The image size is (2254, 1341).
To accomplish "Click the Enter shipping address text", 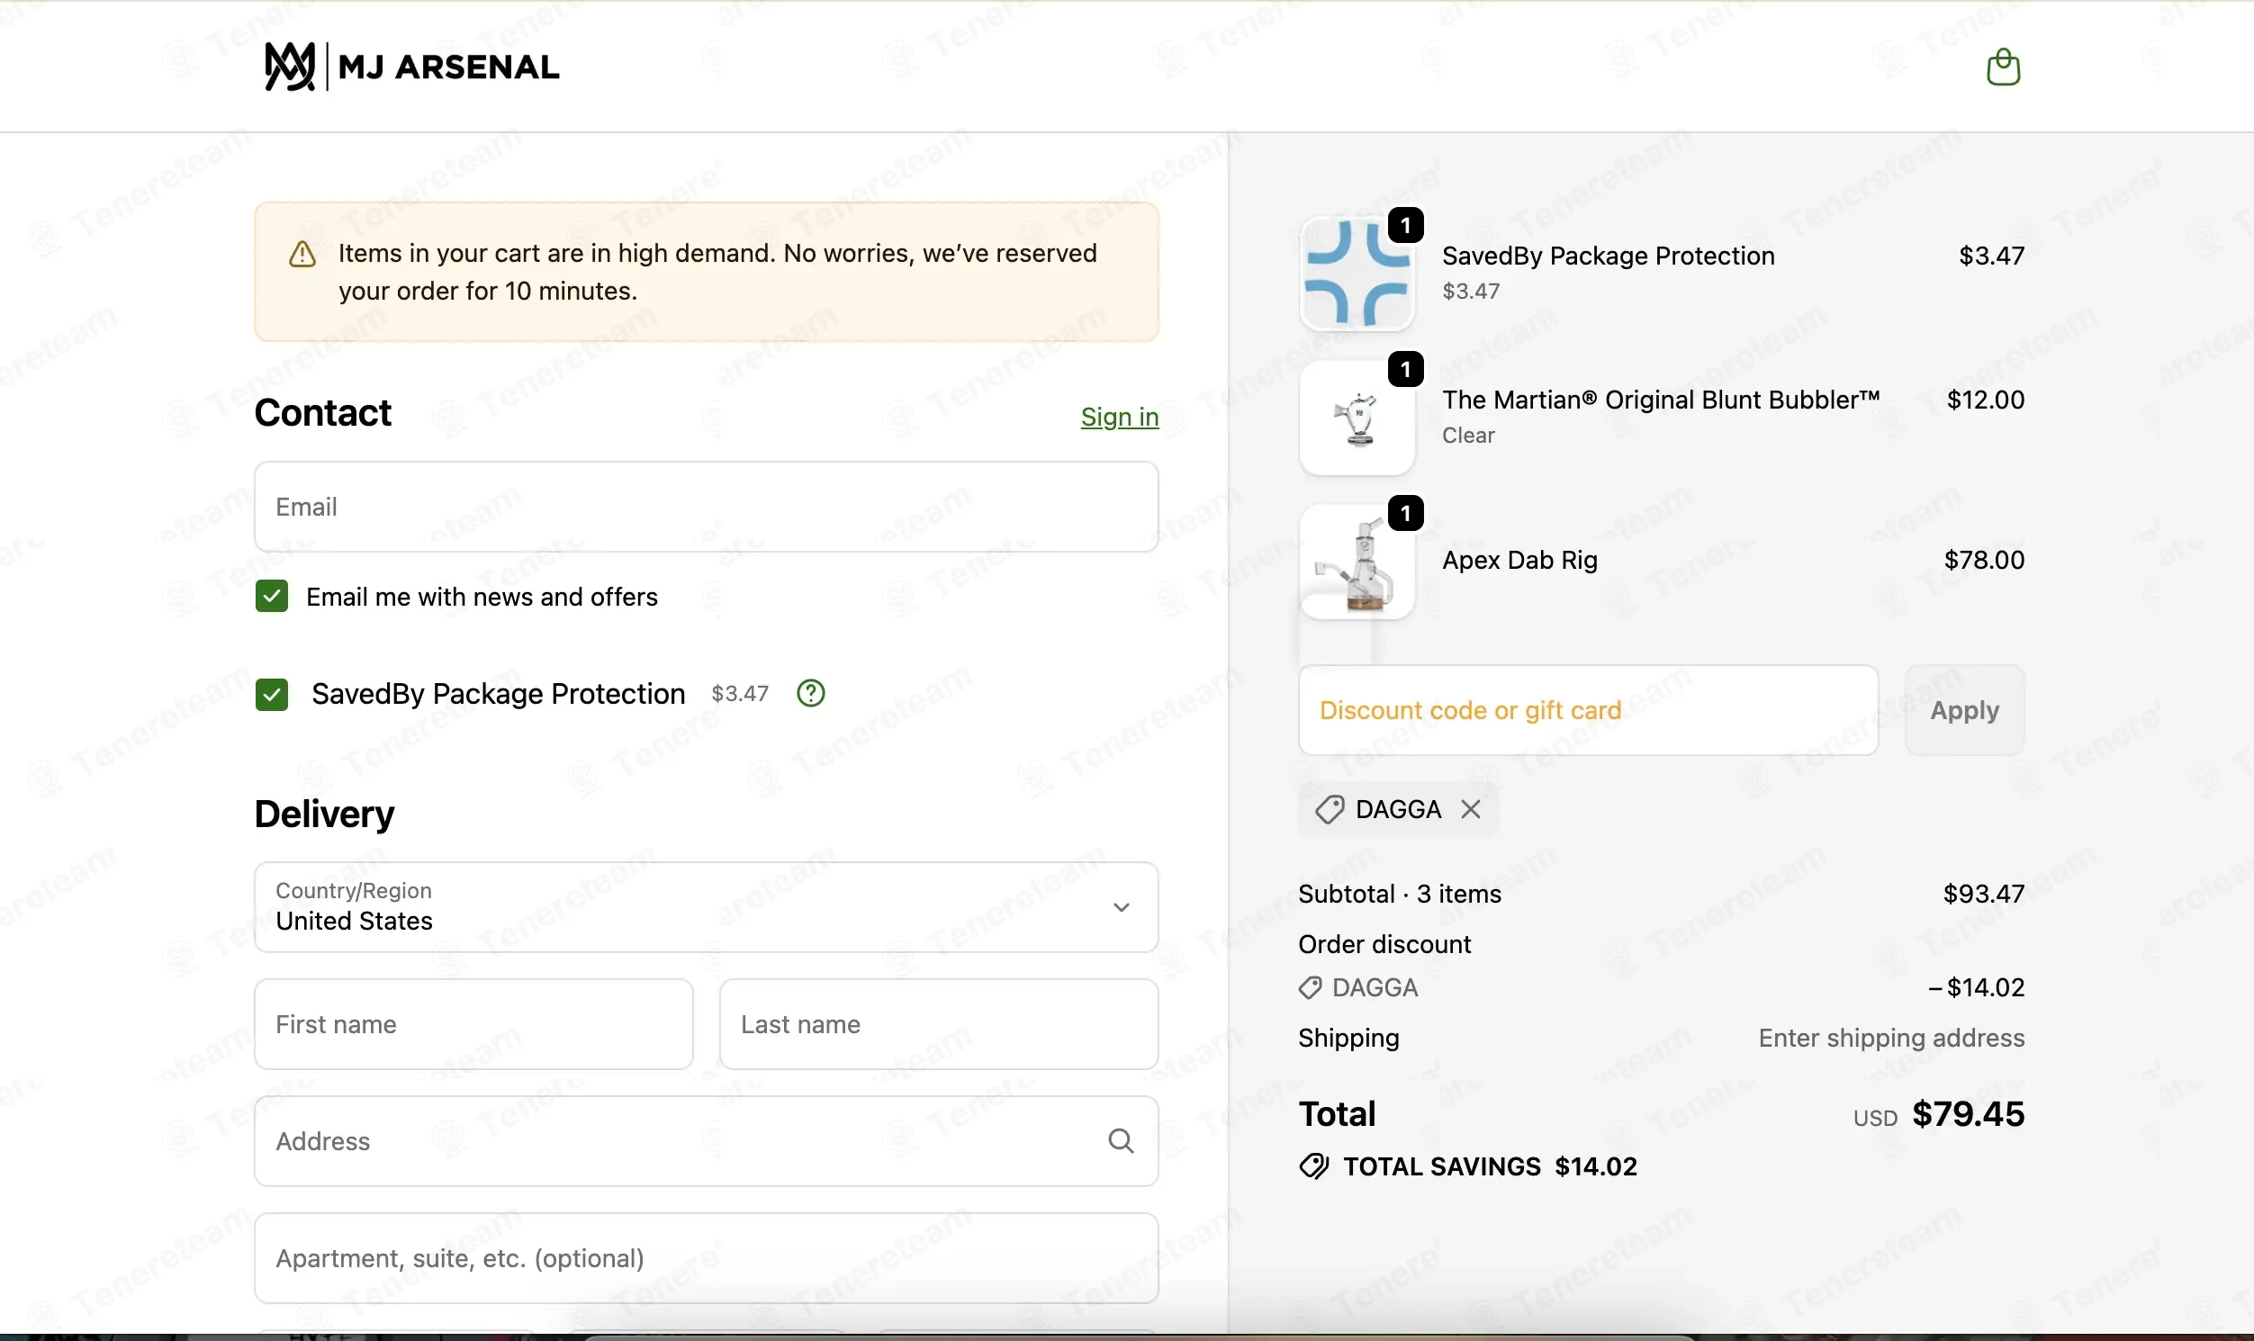I will click(1890, 1038).
